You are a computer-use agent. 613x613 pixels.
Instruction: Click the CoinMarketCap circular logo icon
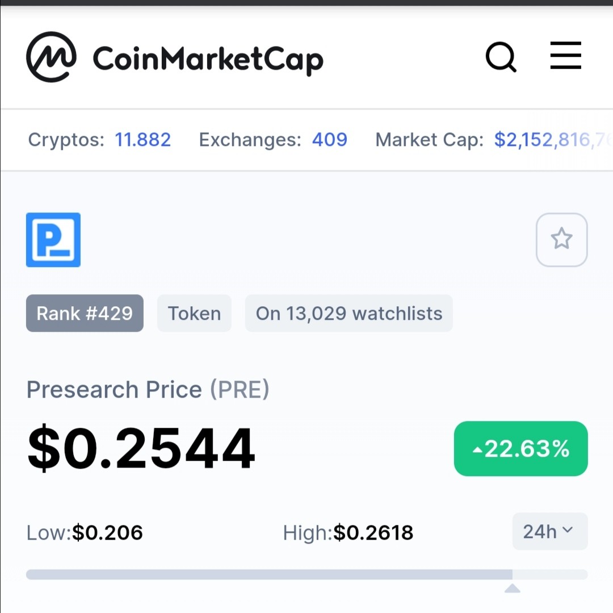51,57
